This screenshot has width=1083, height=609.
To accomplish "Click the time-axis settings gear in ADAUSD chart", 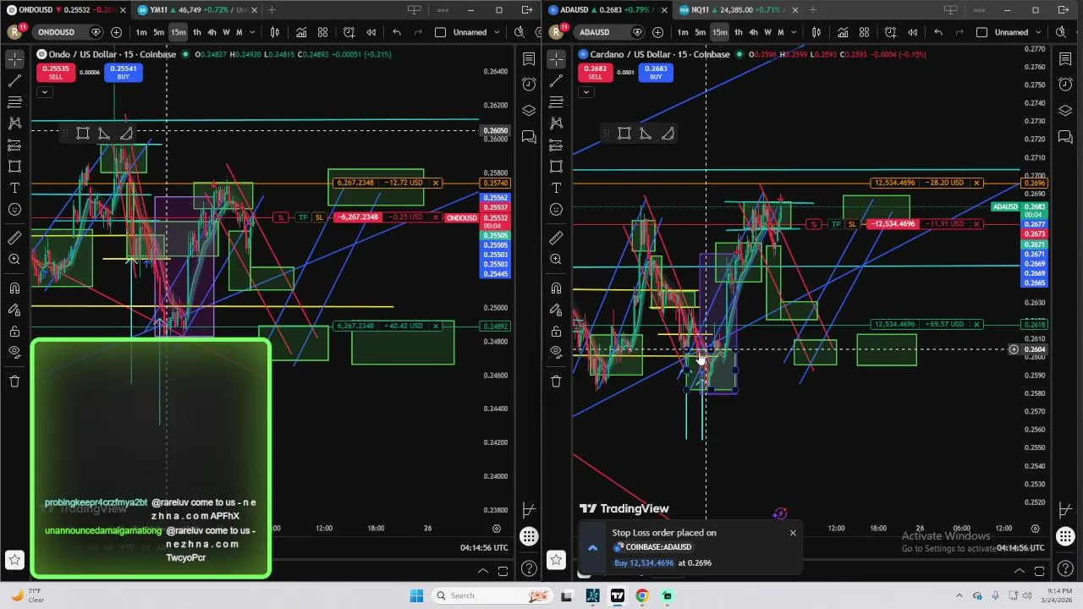I will click(1035, 529).
